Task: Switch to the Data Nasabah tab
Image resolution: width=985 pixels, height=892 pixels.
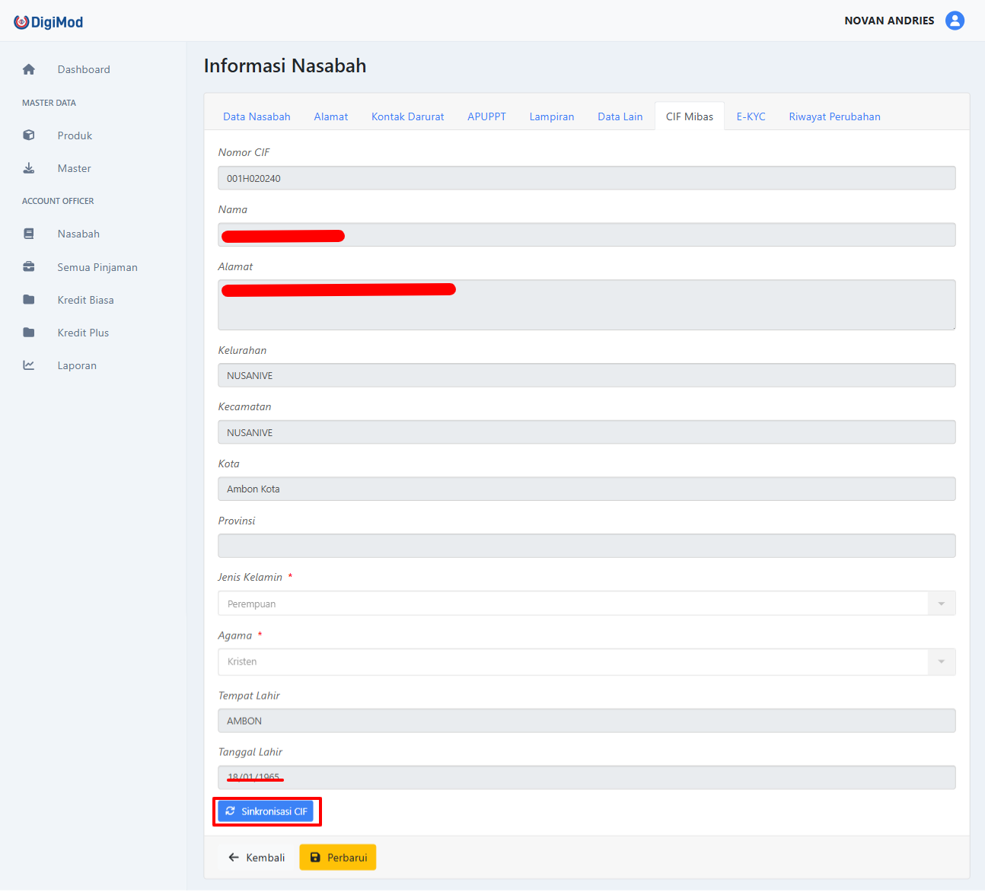Action: pos(257,116)
